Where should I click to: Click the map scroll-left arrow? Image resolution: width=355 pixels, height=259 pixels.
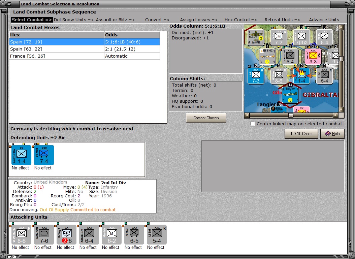[247, 115]
